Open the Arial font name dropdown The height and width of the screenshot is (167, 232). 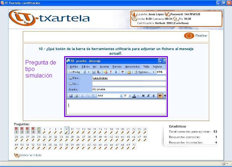121,96
